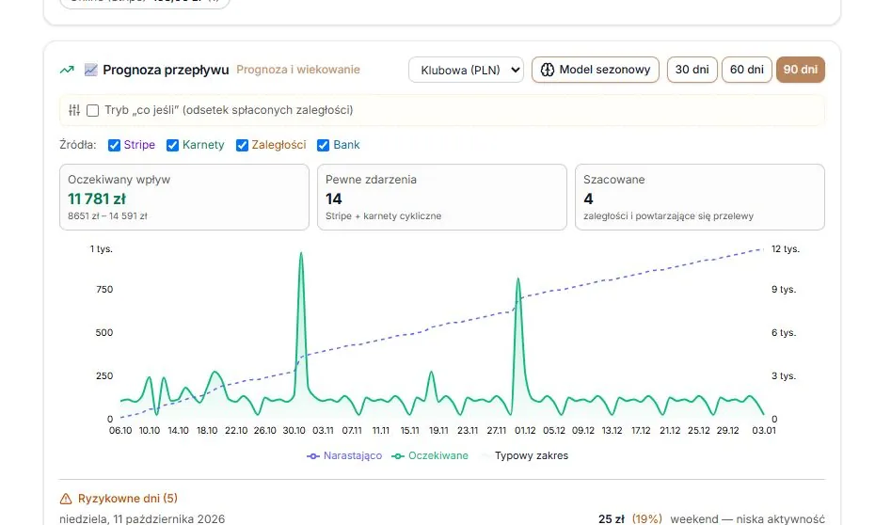
Task: Select the 90 dni range
Action: [x=801, y=70]
